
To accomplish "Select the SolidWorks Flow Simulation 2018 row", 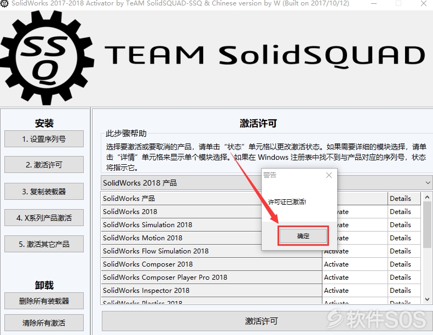I will click(x=211, y=251).
